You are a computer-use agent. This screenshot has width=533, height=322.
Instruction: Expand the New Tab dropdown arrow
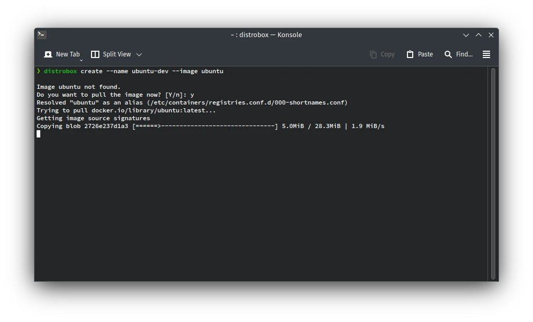point(81,60)
